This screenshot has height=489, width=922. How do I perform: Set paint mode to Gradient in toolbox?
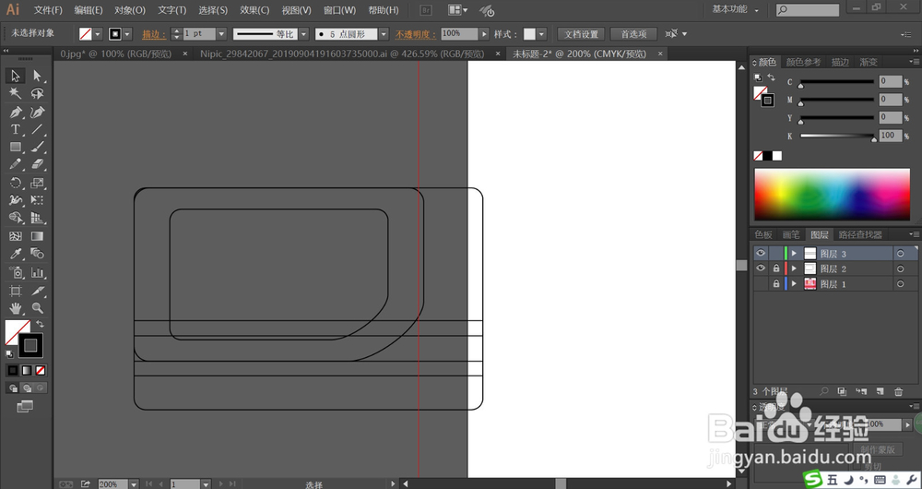(27, 371)
